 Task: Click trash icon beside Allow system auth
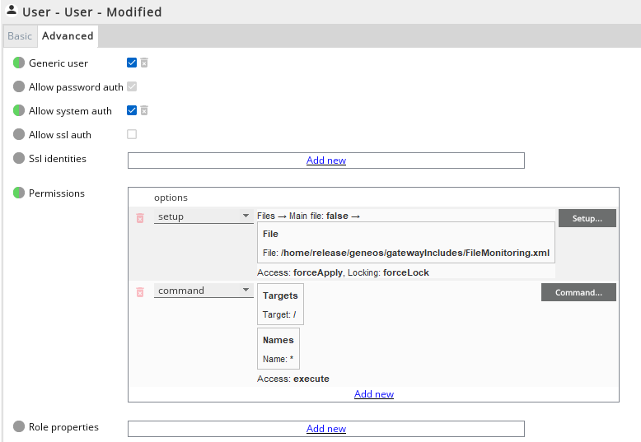[x=144, y=110]
